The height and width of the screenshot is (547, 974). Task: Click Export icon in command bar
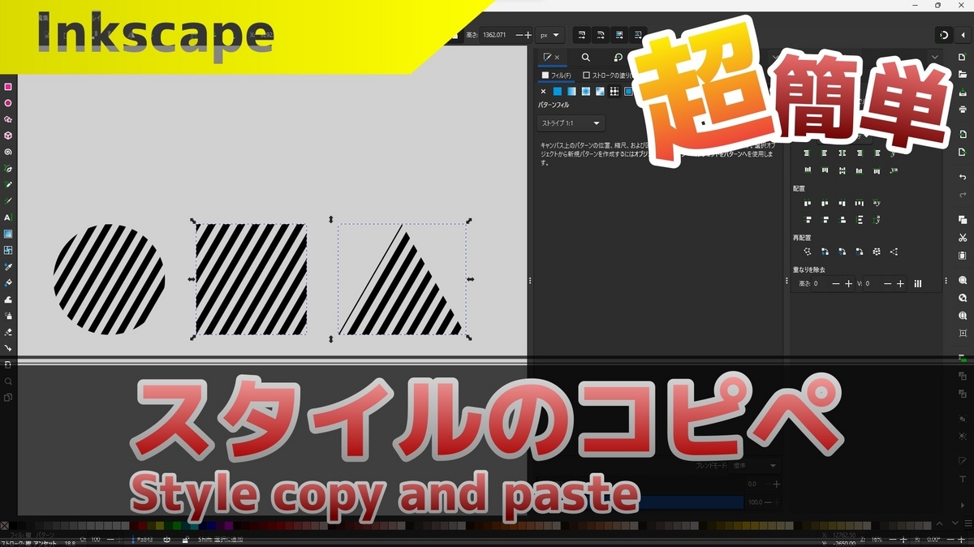[x=963, y=152]
